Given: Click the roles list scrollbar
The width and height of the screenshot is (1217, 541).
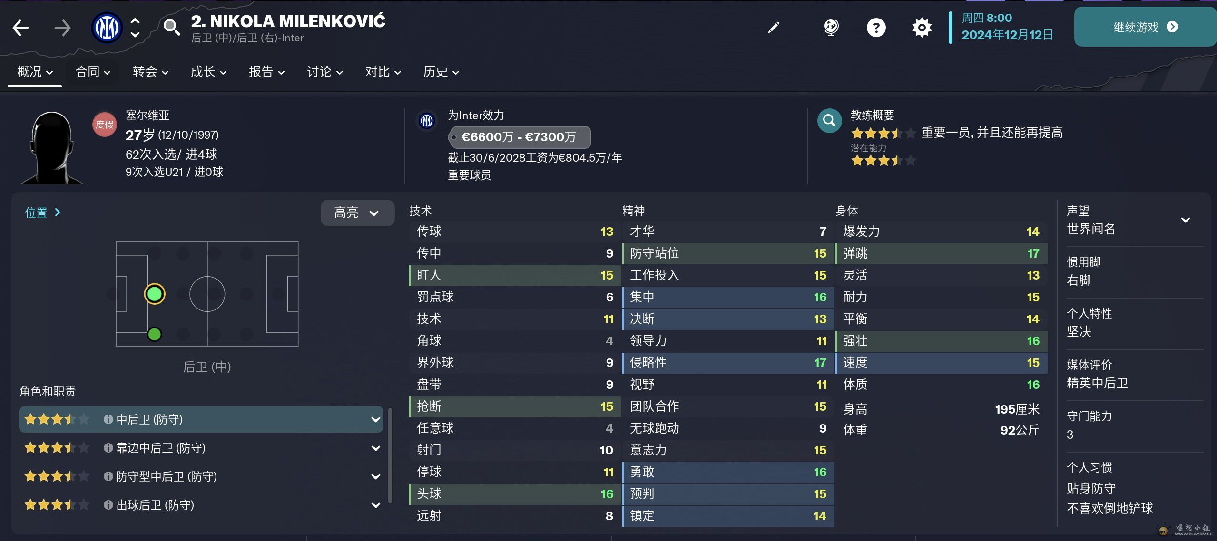Looking at the screenshot, I should coord(390,454).
